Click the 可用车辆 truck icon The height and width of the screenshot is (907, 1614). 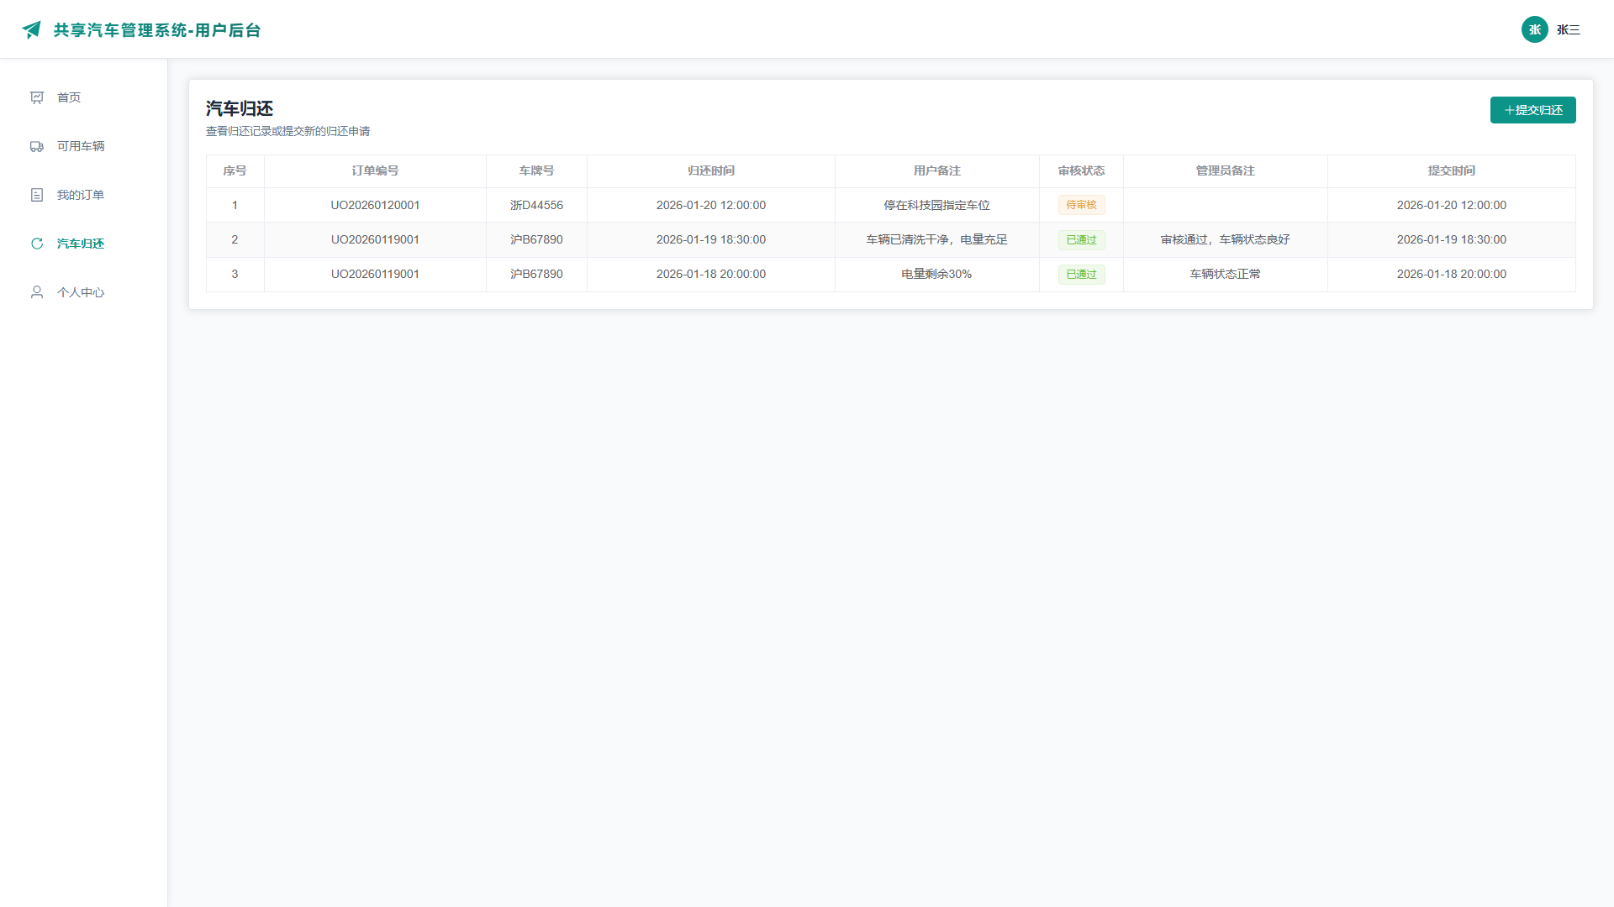tap(37, 146)
